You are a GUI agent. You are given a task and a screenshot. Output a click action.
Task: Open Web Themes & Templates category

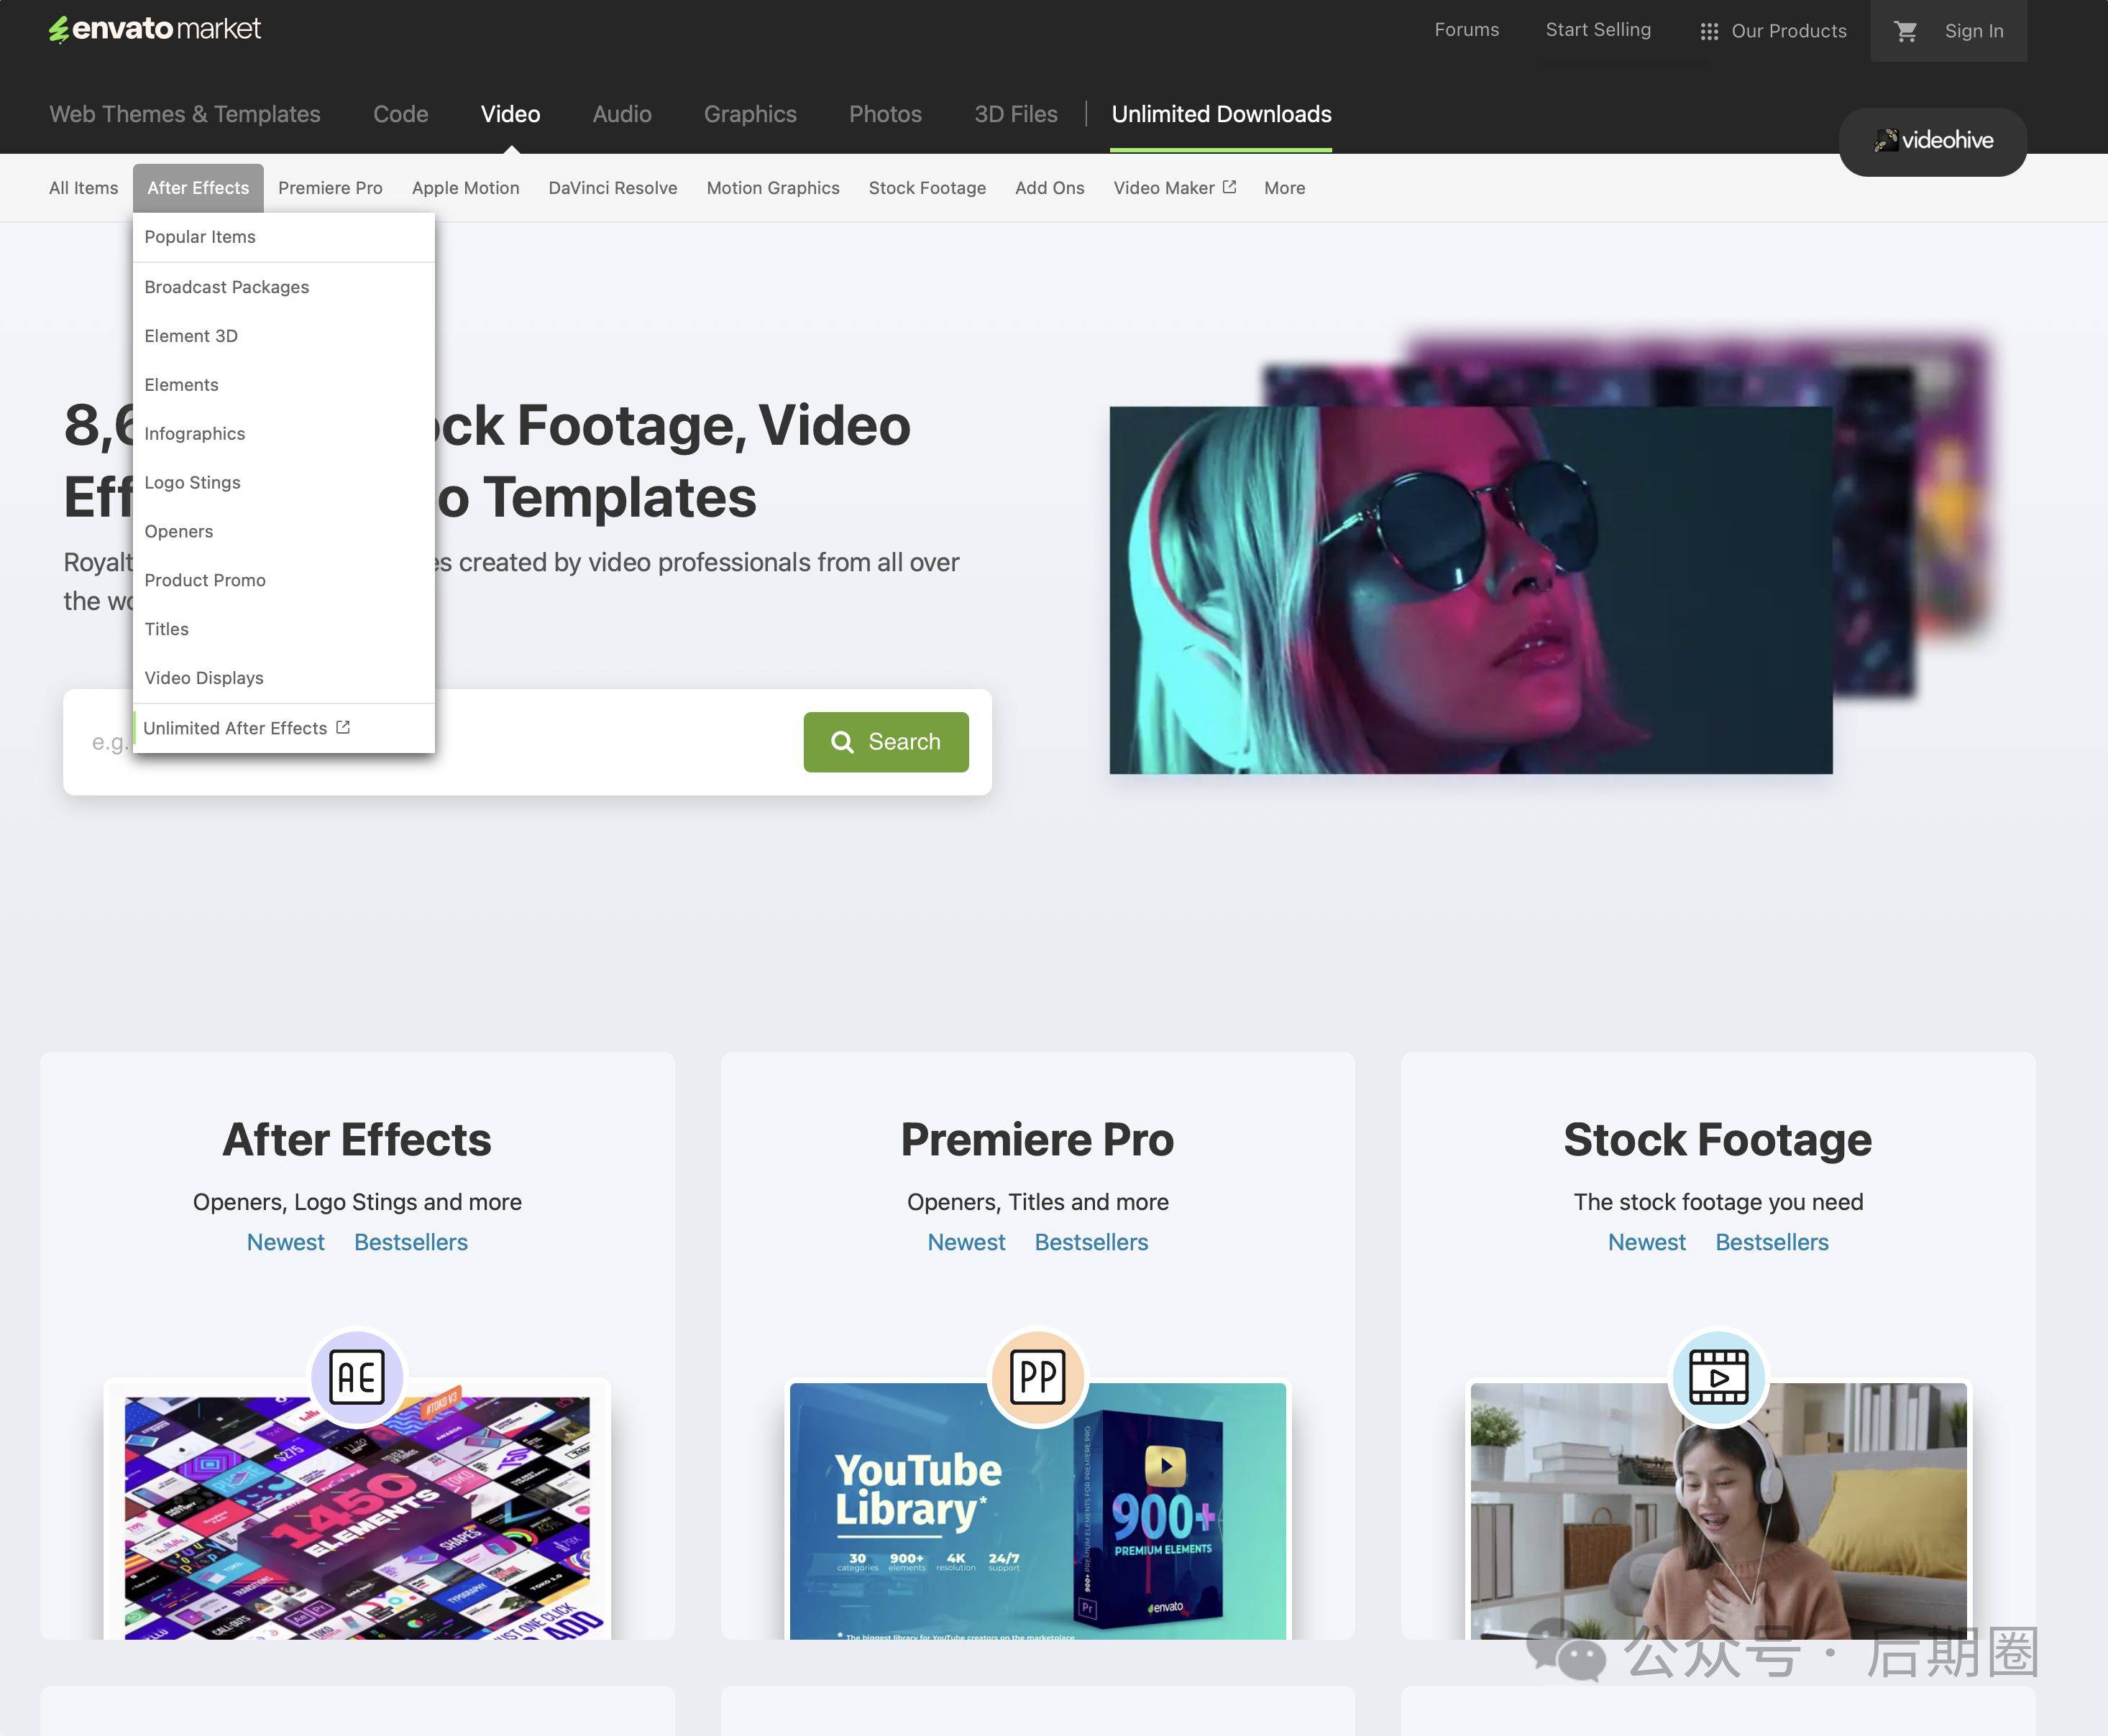[x=185, y=114]
